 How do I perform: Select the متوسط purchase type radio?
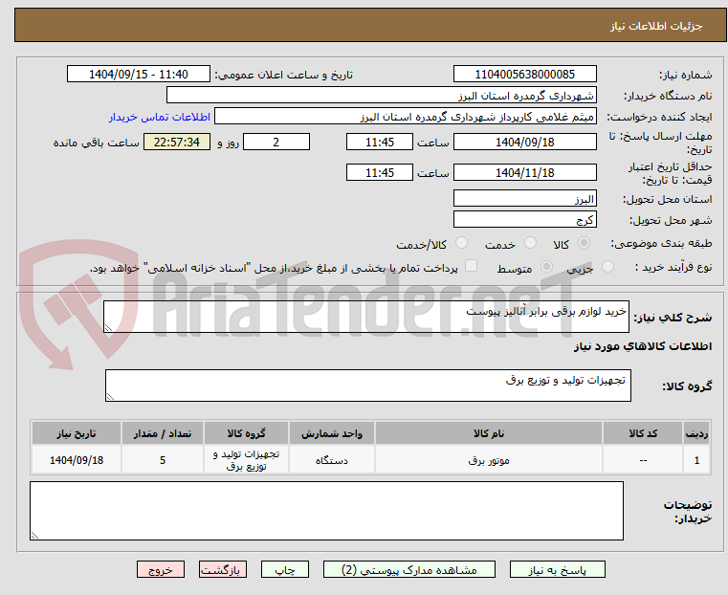546,267
